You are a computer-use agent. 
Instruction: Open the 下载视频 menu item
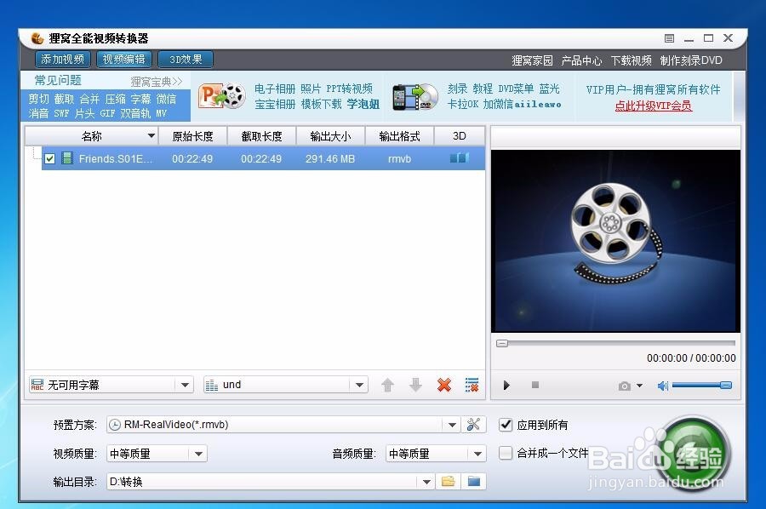pos(631,60)
